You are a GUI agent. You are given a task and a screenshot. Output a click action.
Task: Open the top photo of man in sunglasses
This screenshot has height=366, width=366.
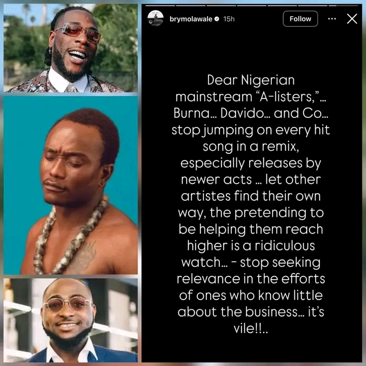[71, 48]
